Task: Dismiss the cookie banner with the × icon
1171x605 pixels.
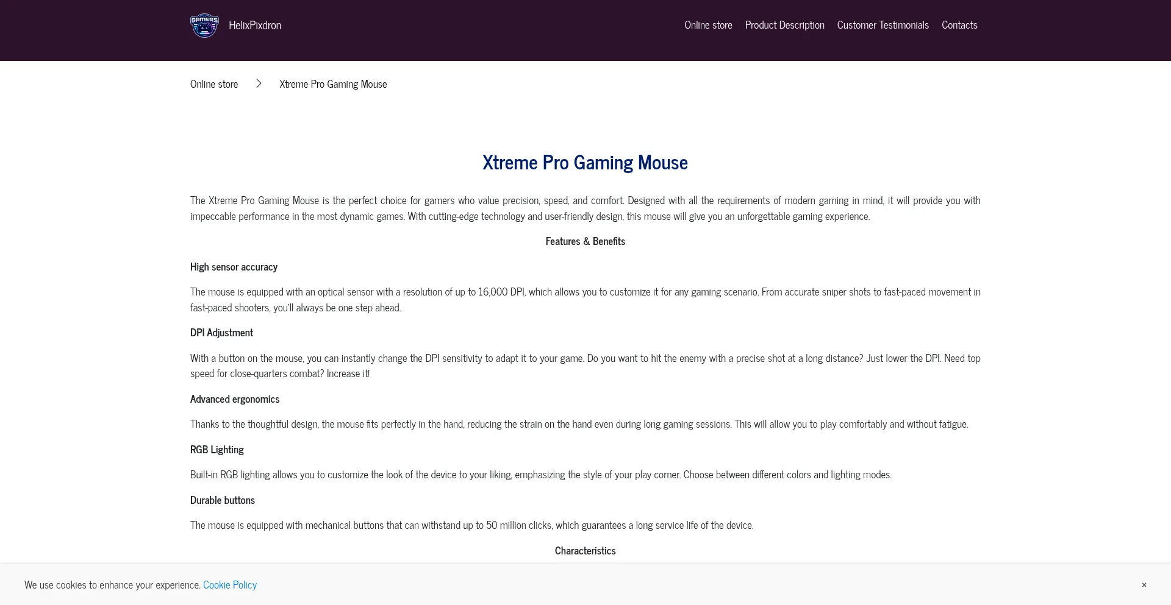Action: tap(1144, 584)
